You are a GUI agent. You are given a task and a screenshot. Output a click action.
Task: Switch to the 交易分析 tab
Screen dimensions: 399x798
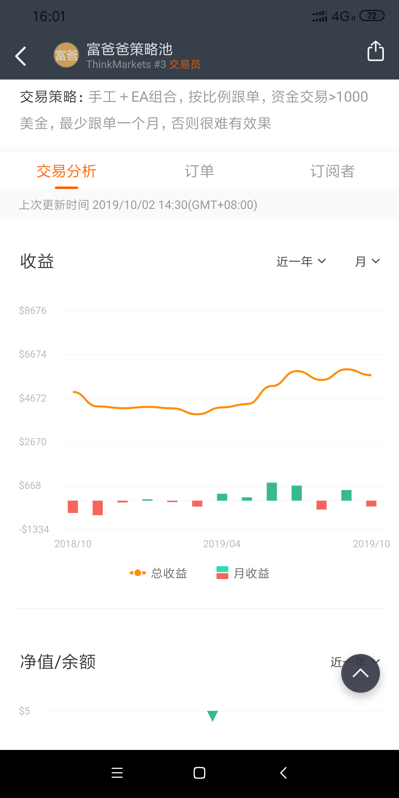pyautogui.click(x=66, y=171)
